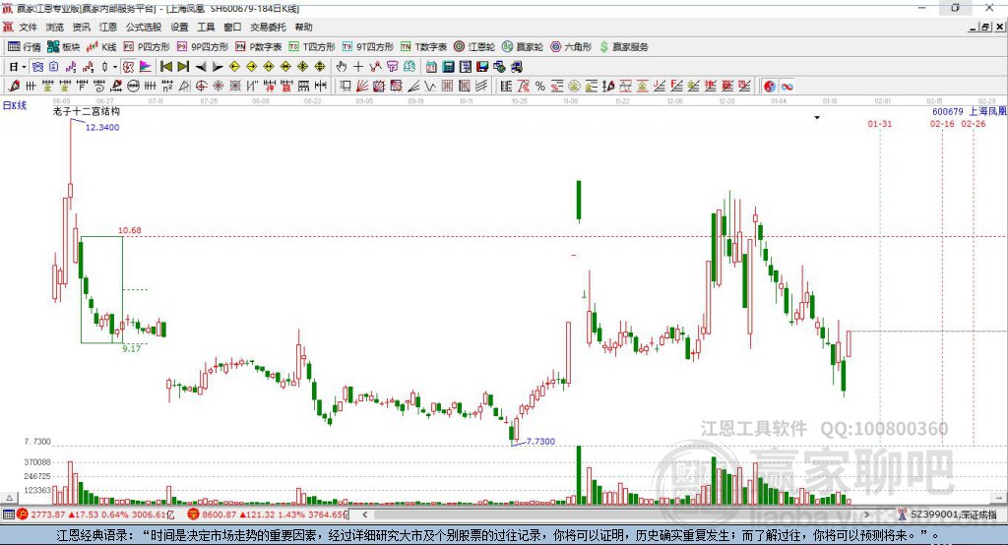Open the 江恩 menu
This screenshot has width=1008, height=545.
click(108, 27)
